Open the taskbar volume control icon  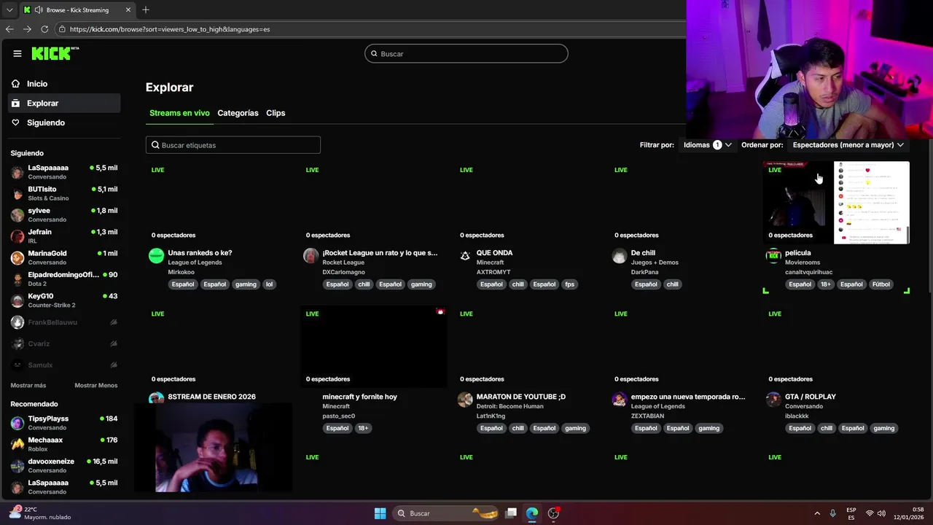point(881,513)
